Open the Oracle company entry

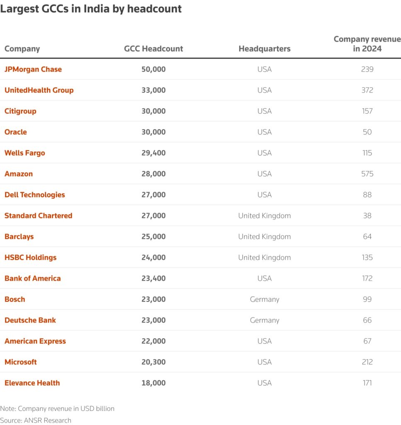(16, 132)
